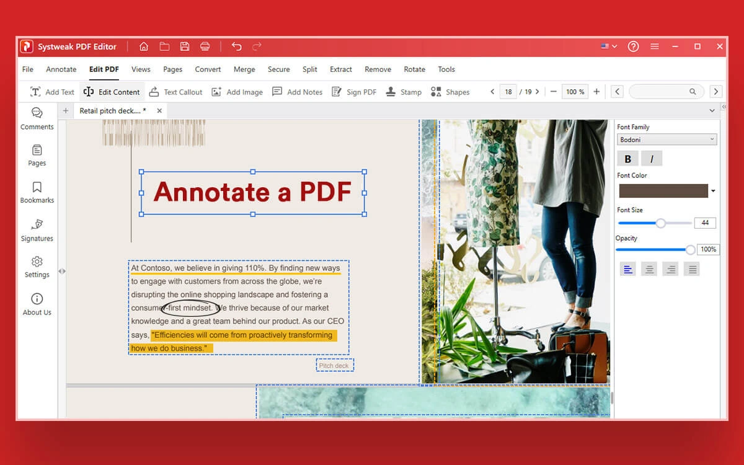
Task: Click the zoom percentage field
Action: pos(575,92)
